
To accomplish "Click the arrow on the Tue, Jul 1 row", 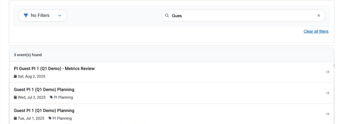I will tap(327, 114).
